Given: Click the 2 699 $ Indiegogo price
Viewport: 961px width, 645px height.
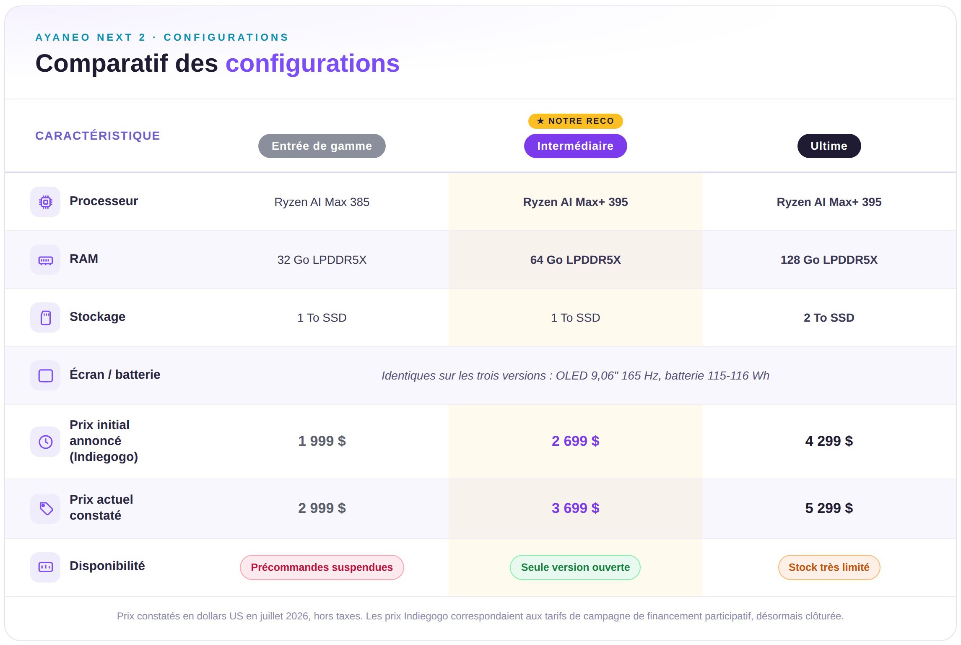Looking at the screenshot, I should (x=575, y=441).
